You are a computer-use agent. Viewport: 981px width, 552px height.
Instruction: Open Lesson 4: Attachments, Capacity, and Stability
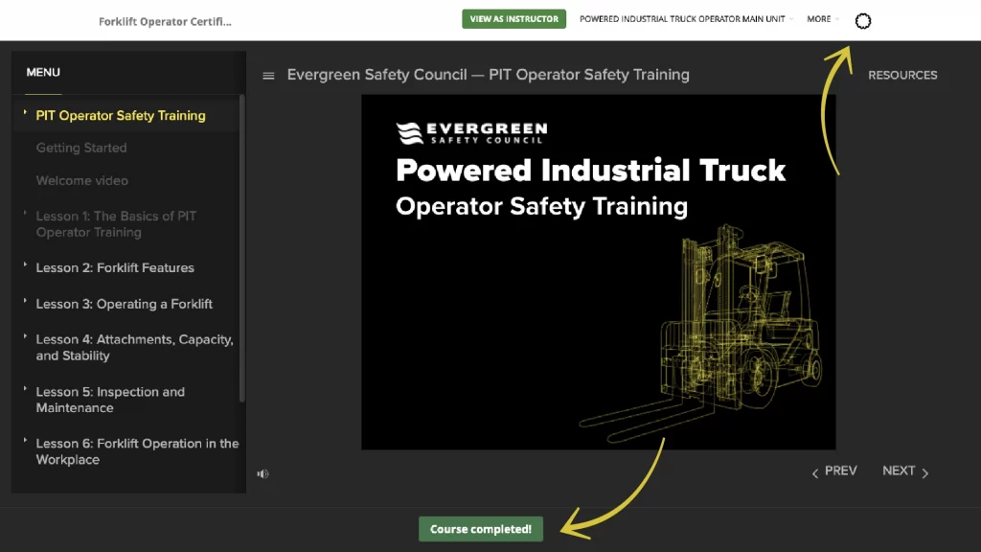pos(134,347)
